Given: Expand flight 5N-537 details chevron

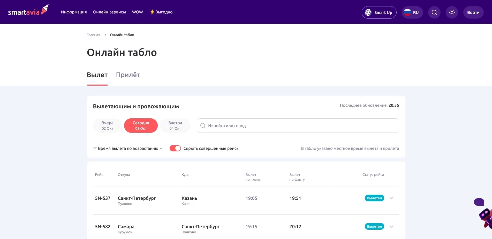Looking at the screenshot, I should (391, 198).
